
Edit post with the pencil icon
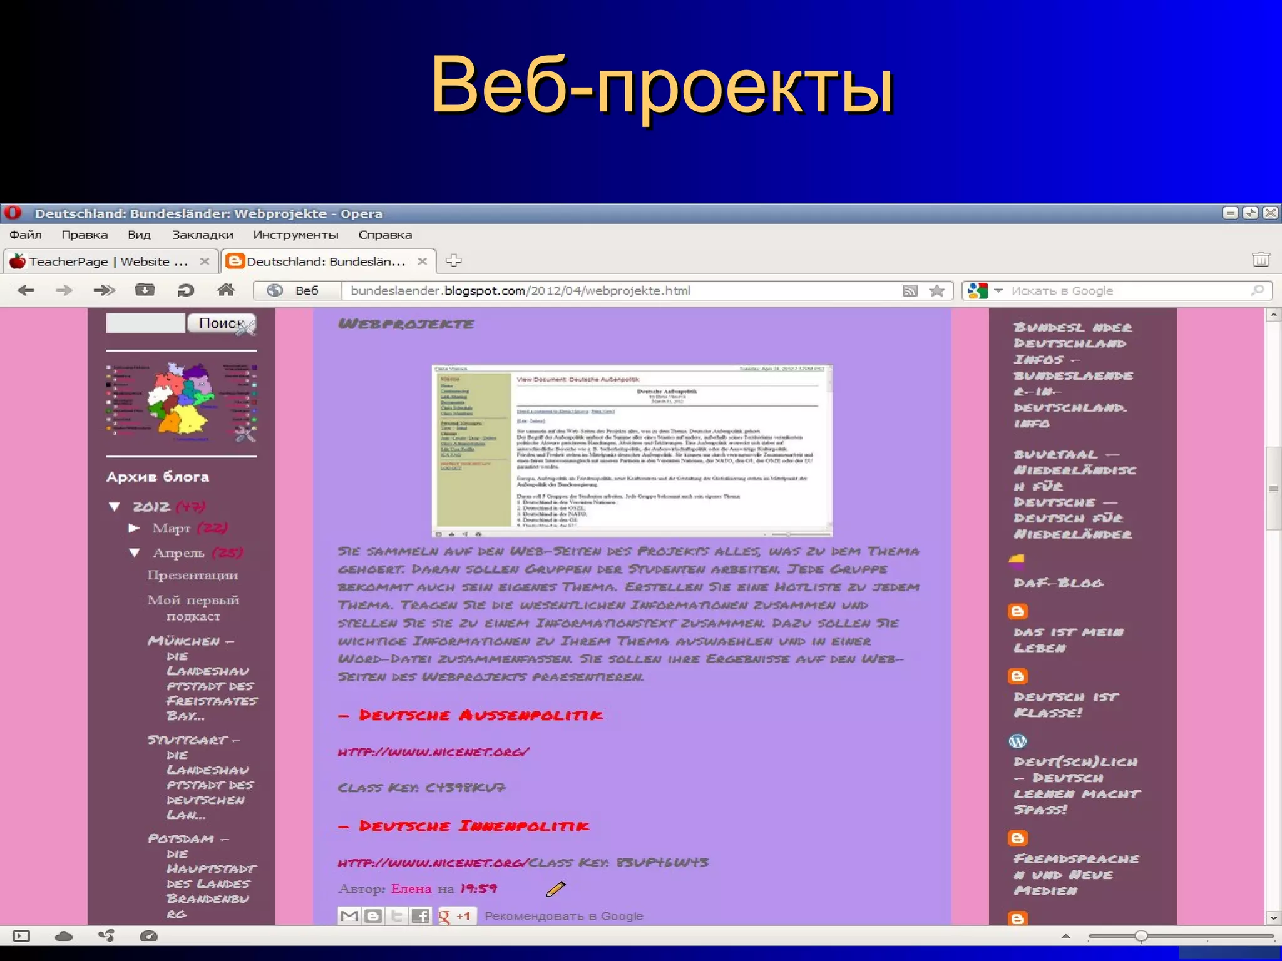[555, 888]
